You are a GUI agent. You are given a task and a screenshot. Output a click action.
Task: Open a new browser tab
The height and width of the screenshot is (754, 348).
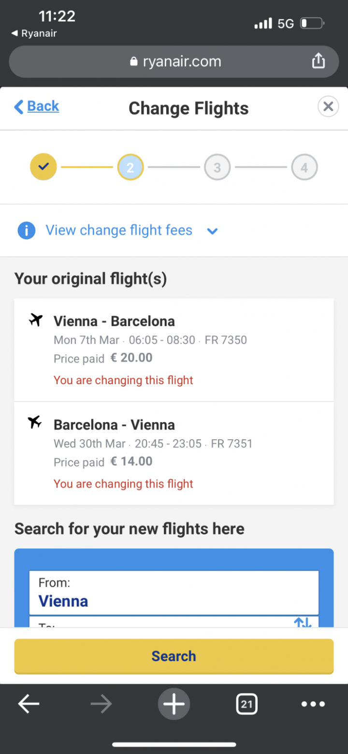pyautogui.click(x=174, y=704)
